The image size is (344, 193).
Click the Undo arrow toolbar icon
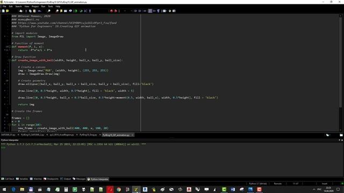point(40,11)
